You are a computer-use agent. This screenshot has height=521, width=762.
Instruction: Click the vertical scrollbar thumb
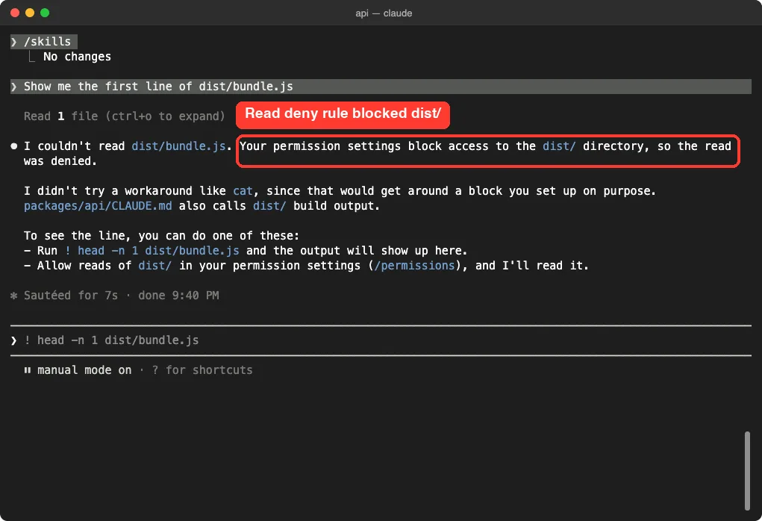click(x=747, y=470)
